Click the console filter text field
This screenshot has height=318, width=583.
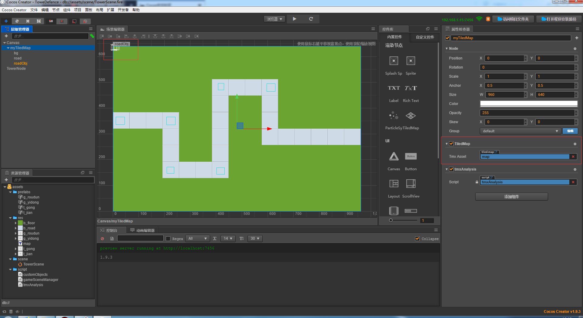coord(140,238)
